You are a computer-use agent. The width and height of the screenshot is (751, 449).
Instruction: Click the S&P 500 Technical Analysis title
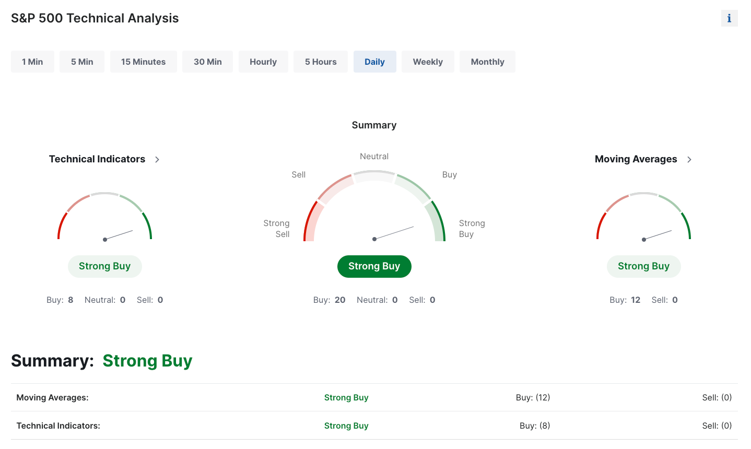[95, 18]
